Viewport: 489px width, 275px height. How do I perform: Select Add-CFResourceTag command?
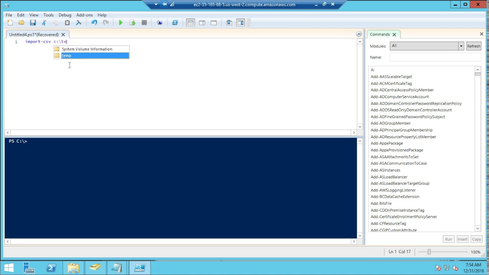[x=388, y=223]
